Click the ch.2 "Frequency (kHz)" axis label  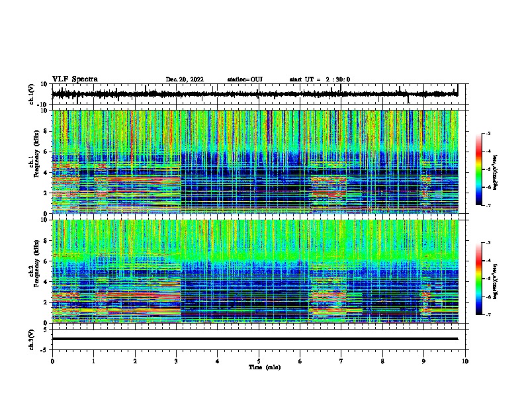(36, 263)
